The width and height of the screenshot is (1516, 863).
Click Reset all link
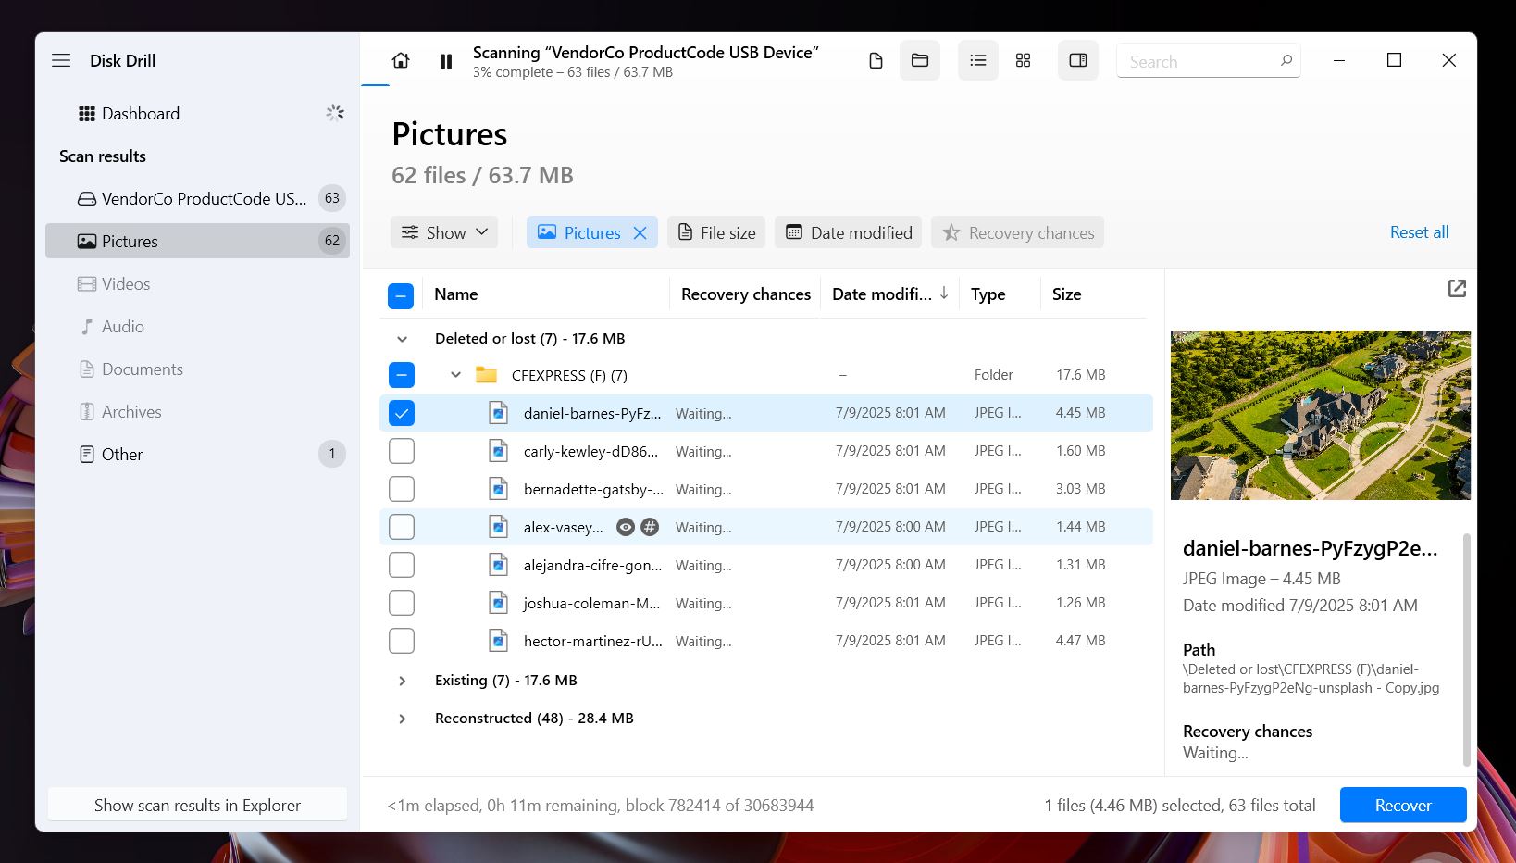tap(1419, 232)
